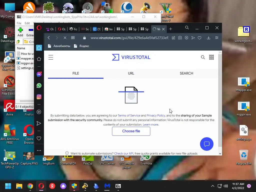Open Easy Setup icon in Opera toolbar
Viewport: 256px width, 192px height.
click(x=217, y=38)
